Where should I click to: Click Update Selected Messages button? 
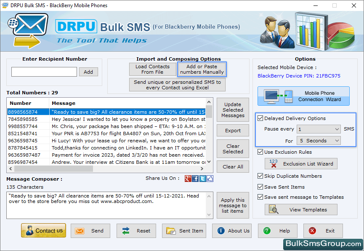point(233,109)
